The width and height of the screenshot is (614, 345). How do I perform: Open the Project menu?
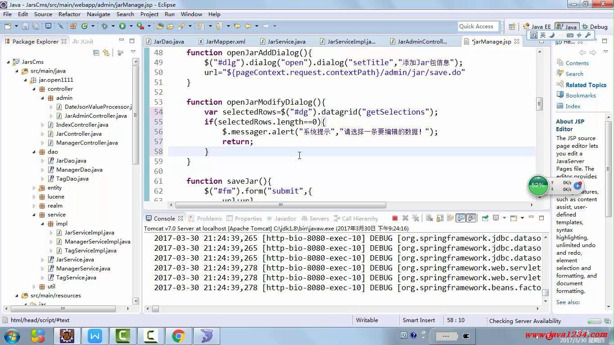(149, 14)
